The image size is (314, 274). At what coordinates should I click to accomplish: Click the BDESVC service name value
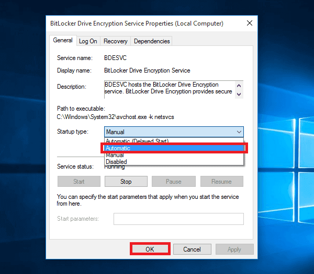click(115, 58)
